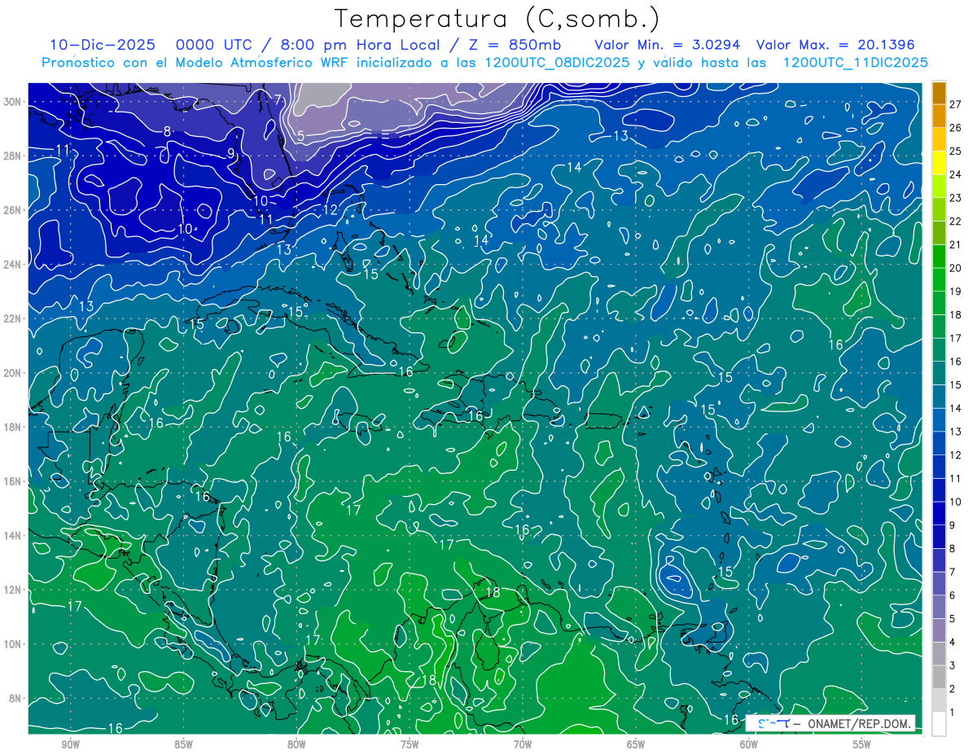The height and width of the screenshot is (755, 977).
Task: Click the 10N latitude axis label
Action: pyautogui.click(x=14, y=644)
